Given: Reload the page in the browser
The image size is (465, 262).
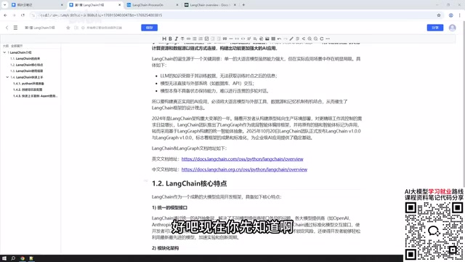Looking at the screenshot, I should [23, 15].
